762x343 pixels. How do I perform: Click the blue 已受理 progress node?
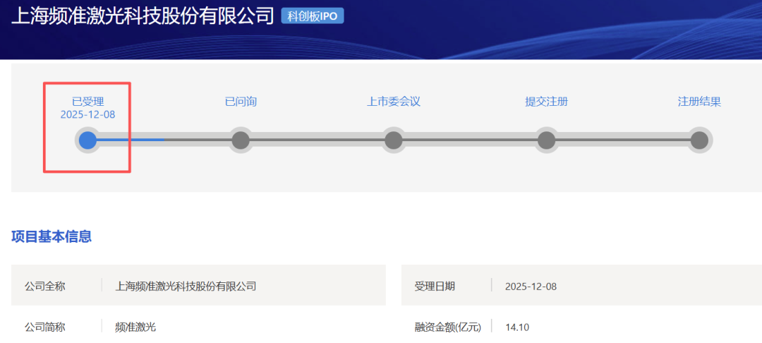(87, 140)
